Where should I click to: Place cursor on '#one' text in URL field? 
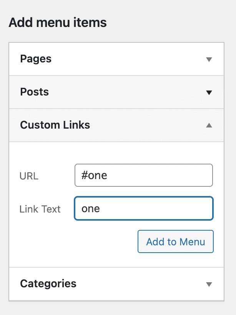tap(95, 176)
